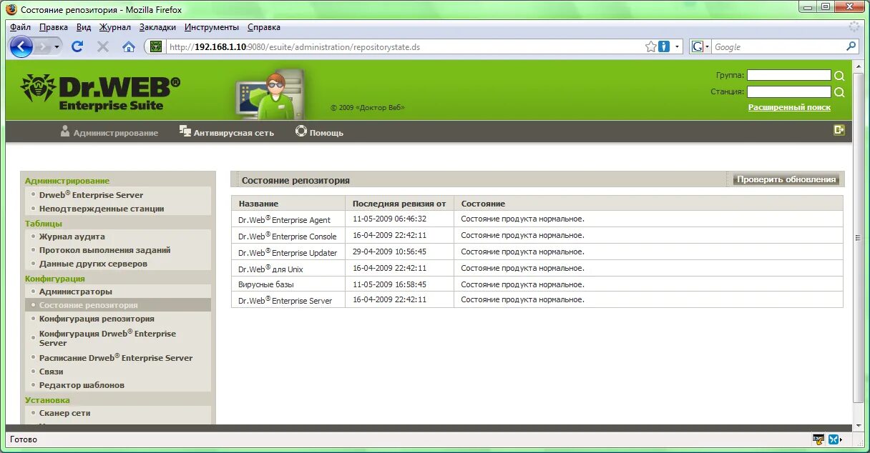Open the Файл menu
Screen dimensions: 870x453
tap(21, 27)
